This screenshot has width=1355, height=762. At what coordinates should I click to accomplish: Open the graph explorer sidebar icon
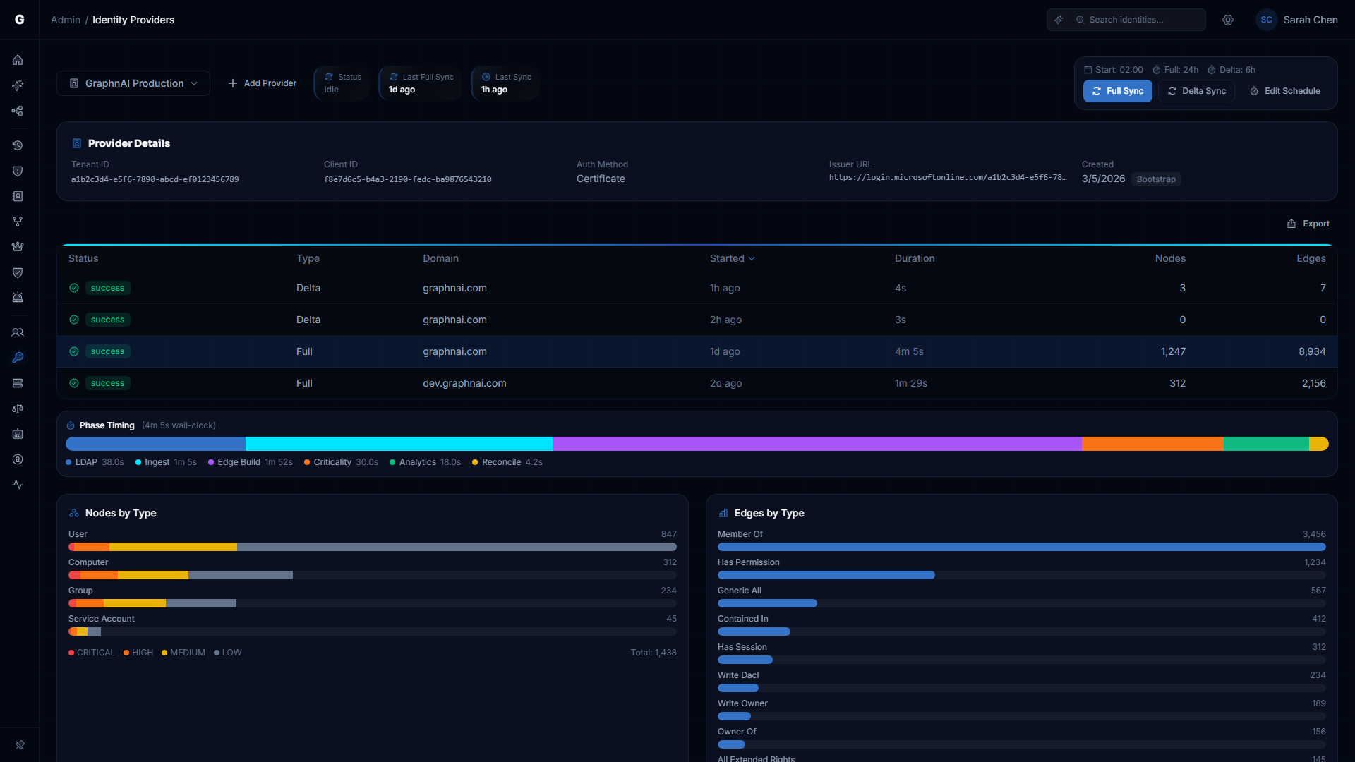[x=18, y=111]
